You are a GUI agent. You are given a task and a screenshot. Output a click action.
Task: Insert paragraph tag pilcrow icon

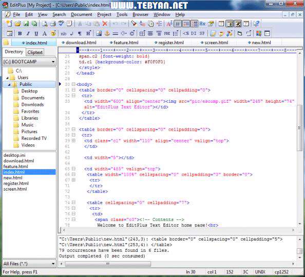(x=80, y=33)
